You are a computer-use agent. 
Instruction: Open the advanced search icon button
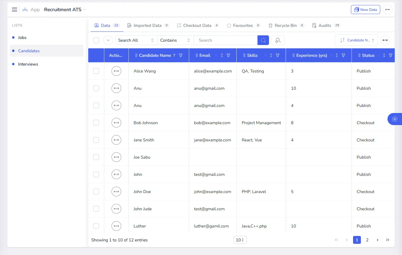278,40
